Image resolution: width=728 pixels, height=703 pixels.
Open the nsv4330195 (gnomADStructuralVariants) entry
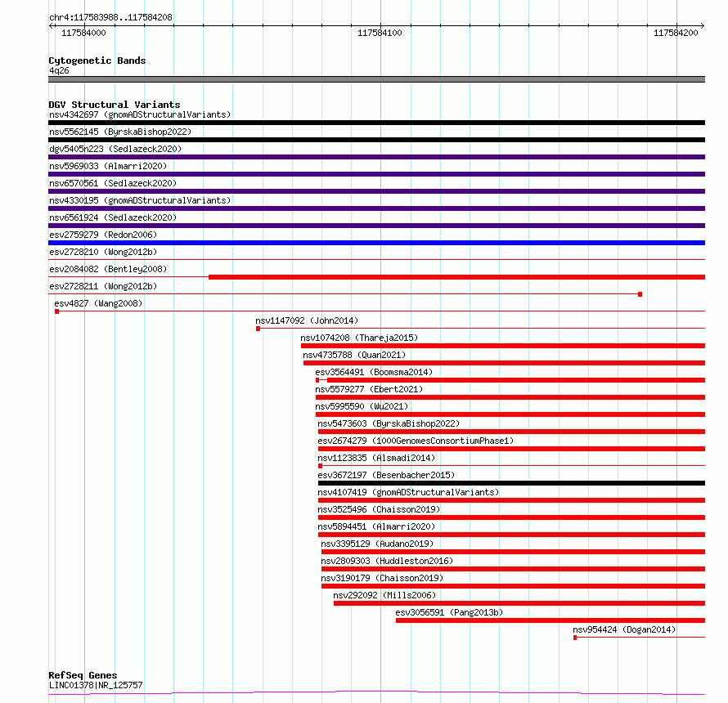coord(140,200)
